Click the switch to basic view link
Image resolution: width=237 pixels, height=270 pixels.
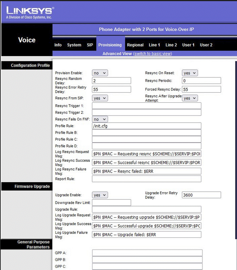pyautogui.click(x=153, y=54)
